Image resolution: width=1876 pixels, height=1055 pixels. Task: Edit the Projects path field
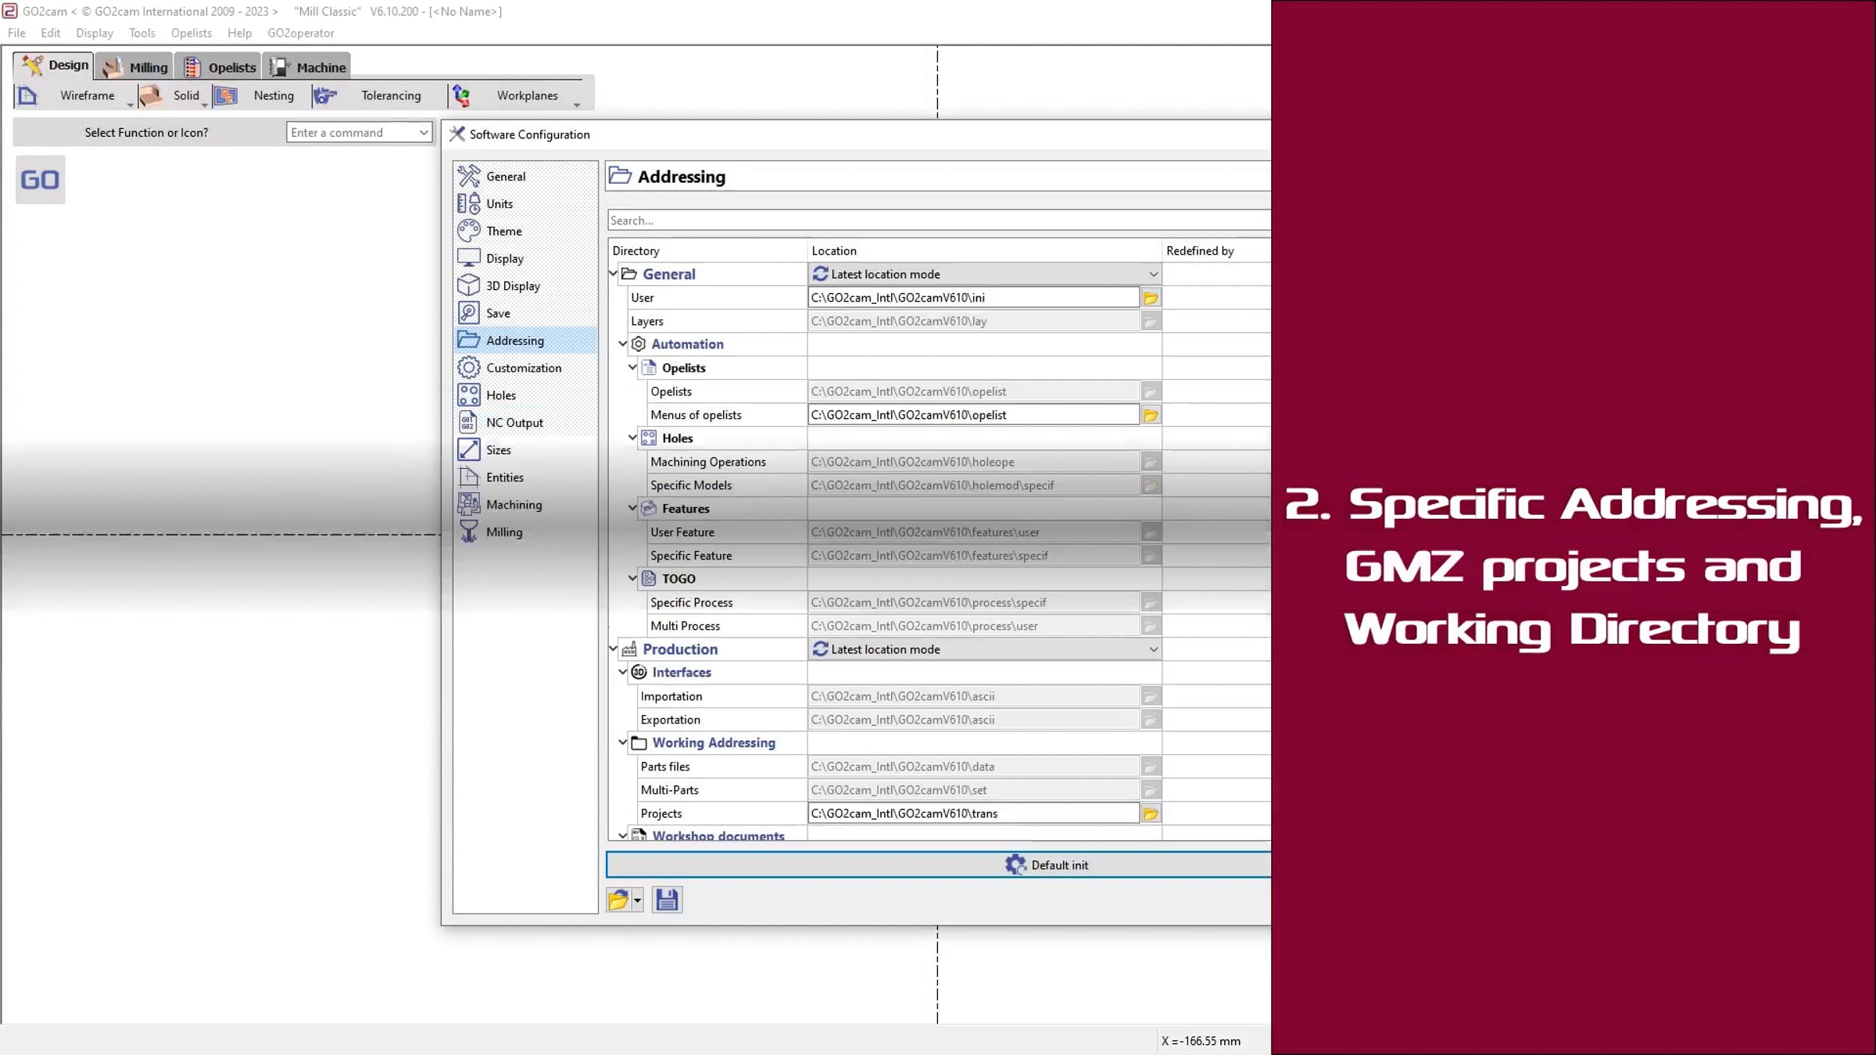tap(973, 814)
